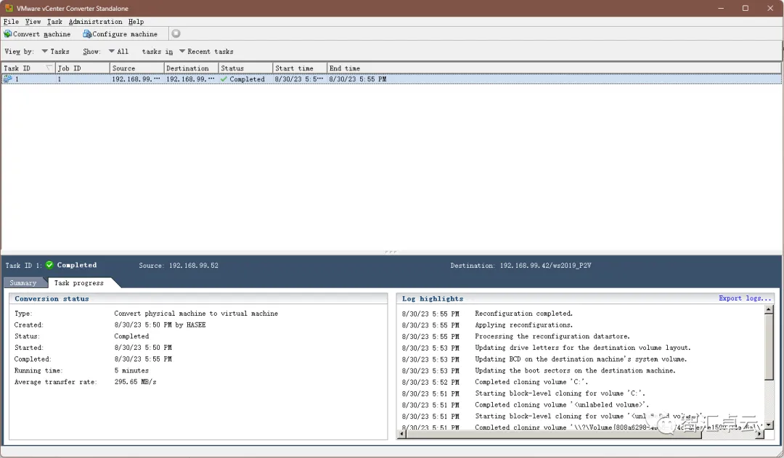Click the log entry Applying reconfigurations
This screenshot has height=458, width=784.
(523, 325)
